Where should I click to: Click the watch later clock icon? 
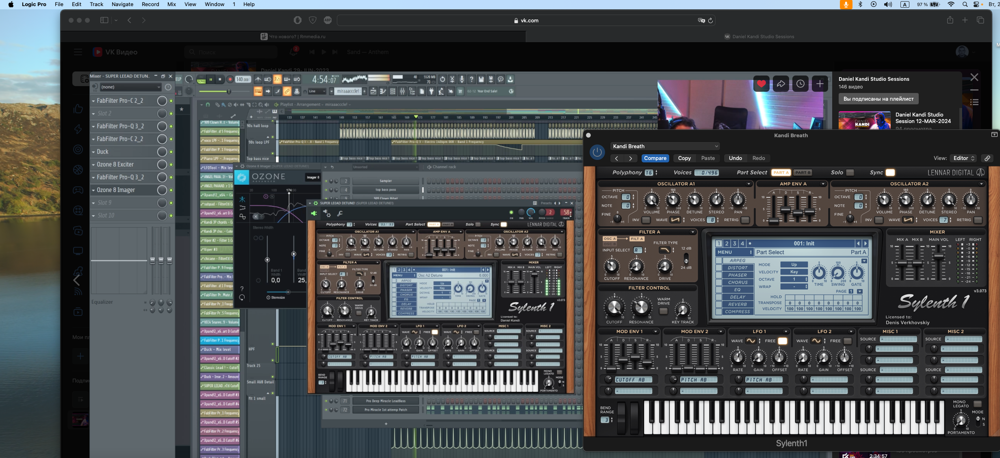pyautogui.click(x=800, y=84)
